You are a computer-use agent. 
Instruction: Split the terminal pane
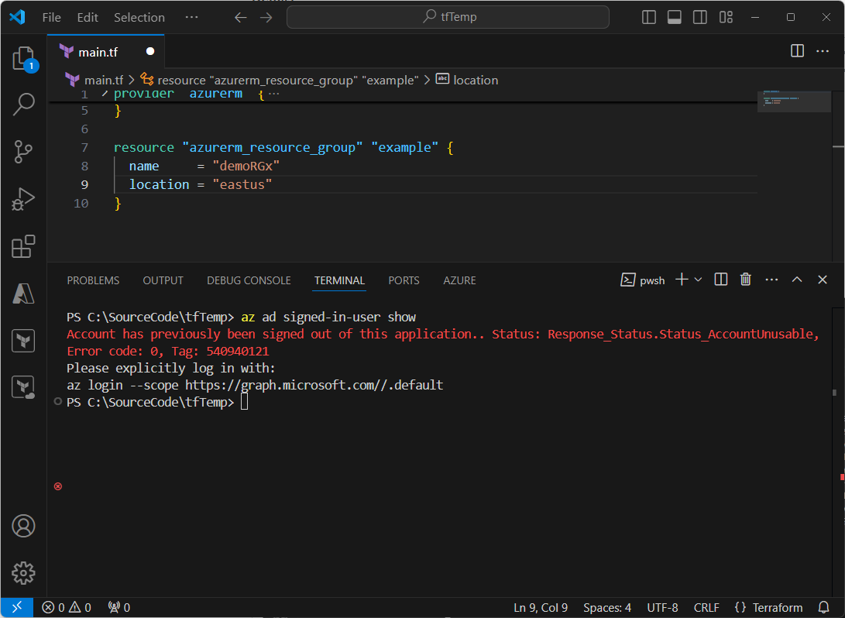(721, 279)
